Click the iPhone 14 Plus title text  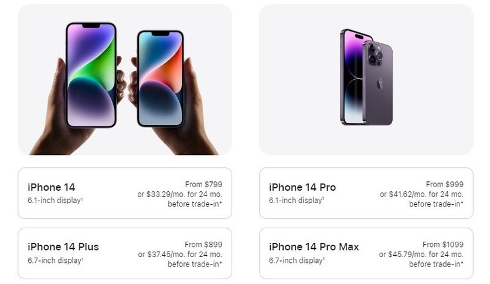point(63,247)
